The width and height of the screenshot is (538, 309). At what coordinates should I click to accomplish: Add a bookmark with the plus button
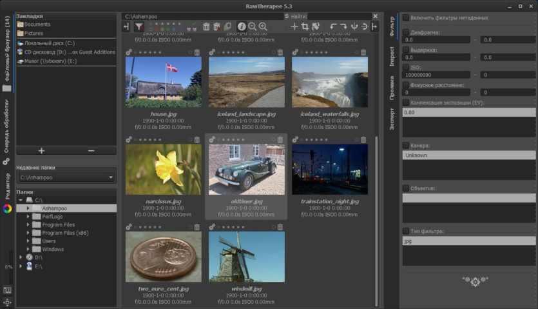click(x=41, y=150)
